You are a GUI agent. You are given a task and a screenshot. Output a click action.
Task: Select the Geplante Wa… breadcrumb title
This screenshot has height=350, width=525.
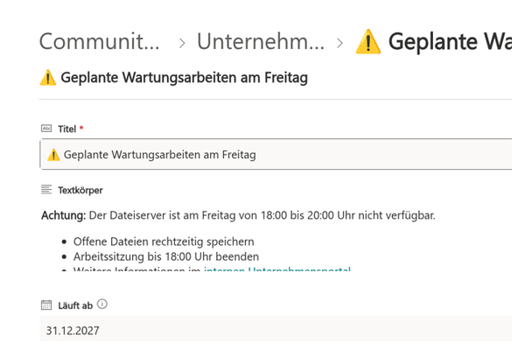tap(450, 42)
